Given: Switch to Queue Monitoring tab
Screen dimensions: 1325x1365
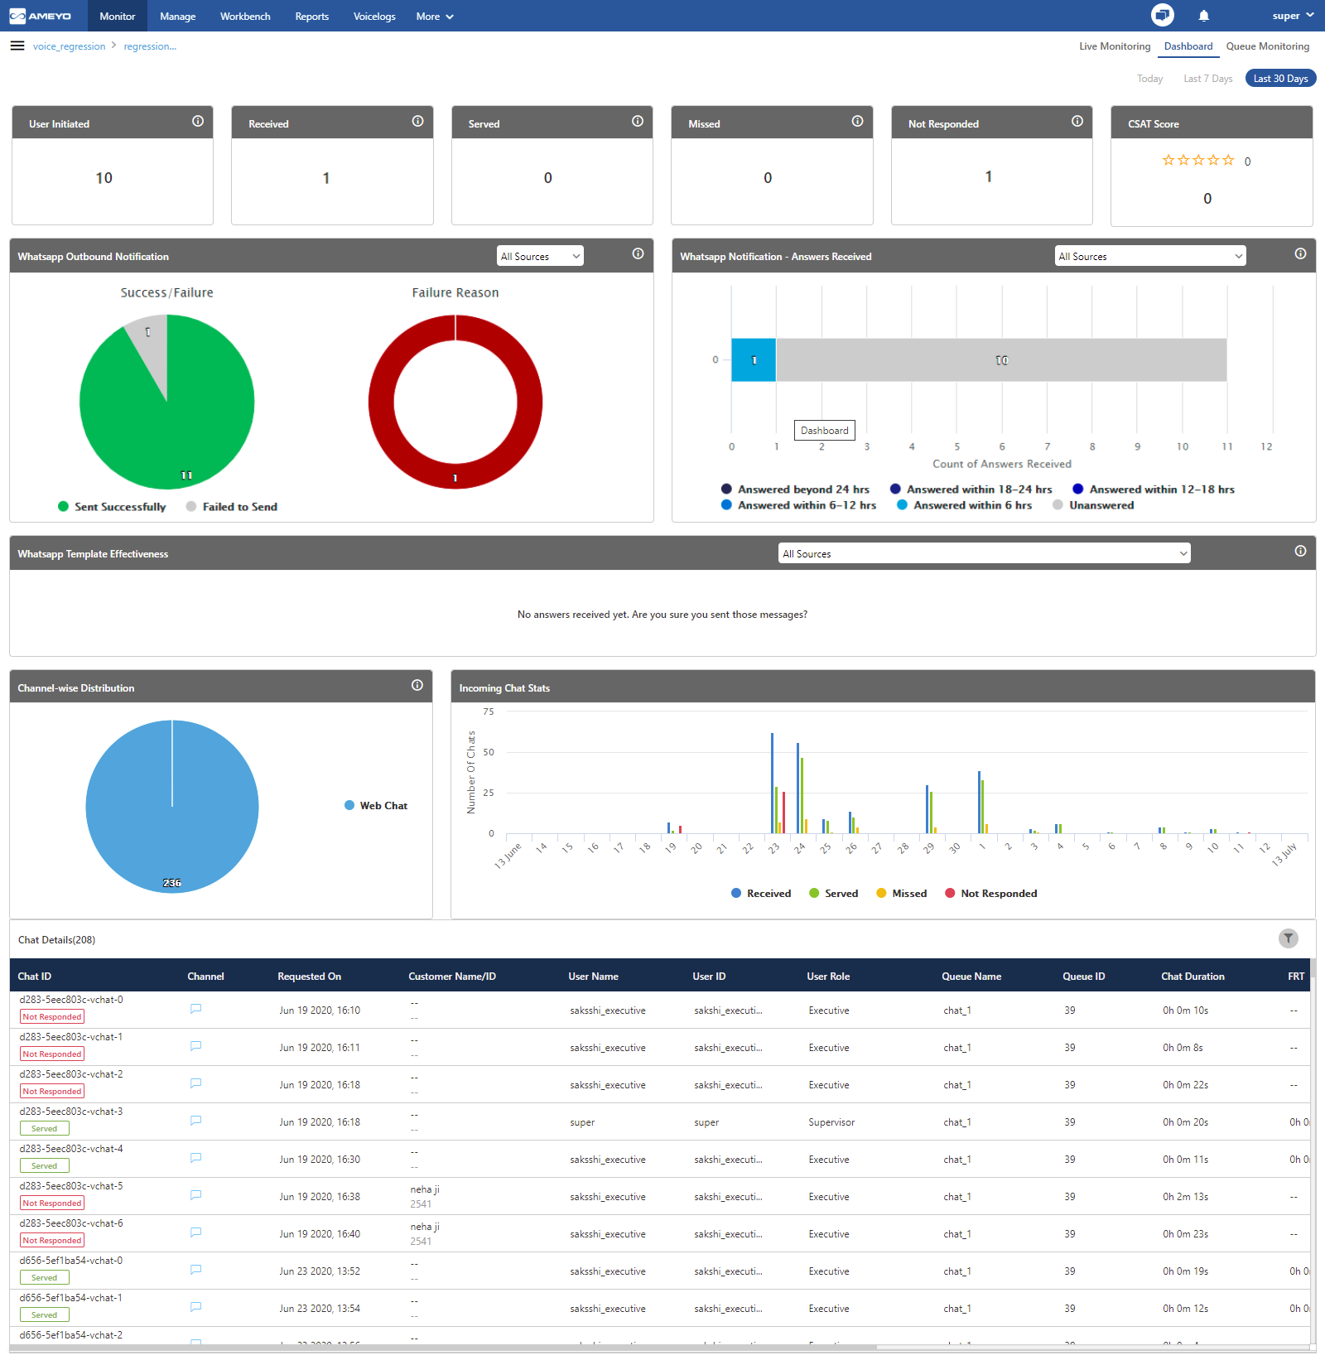Looking at the screenshot, I should pyautogui.click(x=1268, y=46).
